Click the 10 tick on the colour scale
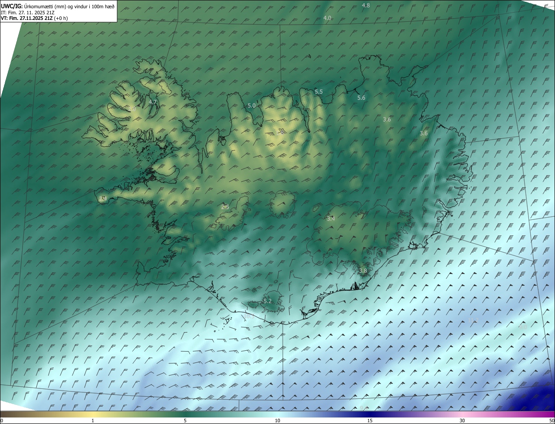This screenshot has width=555, height=424. pyautogui.click(x=277, y=421)
